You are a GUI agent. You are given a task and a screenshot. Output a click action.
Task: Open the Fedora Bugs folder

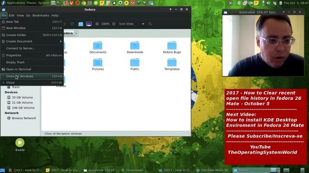(x=172, y=48)
